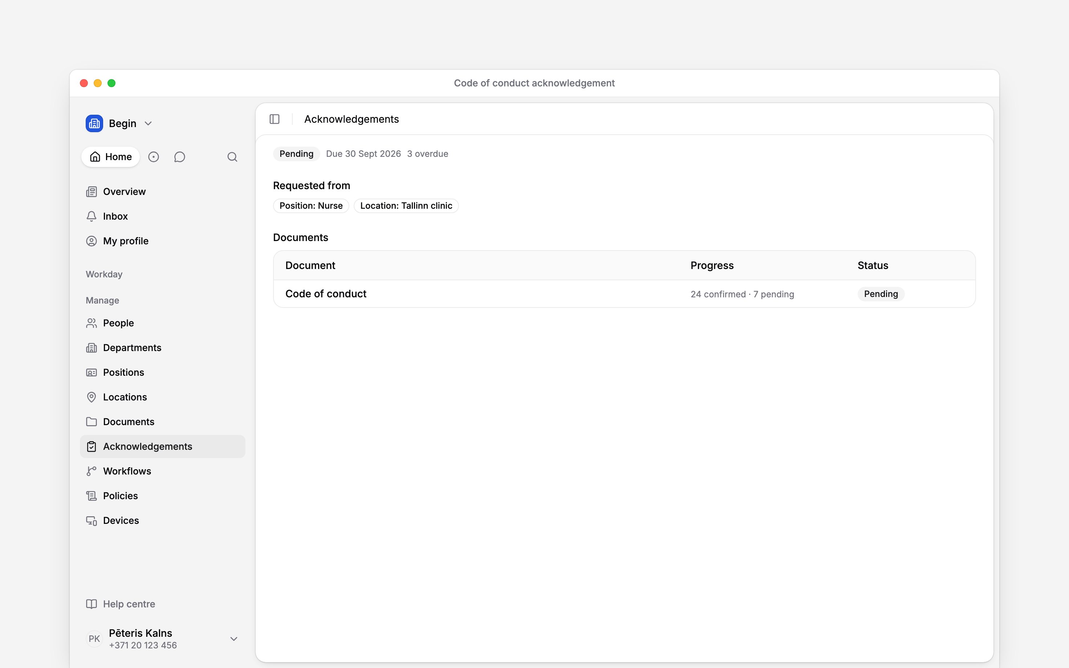Open the Code of conduct document row
Image resolution: width=1069 pixels, height=668 pixels.
[x=624, y=294]
